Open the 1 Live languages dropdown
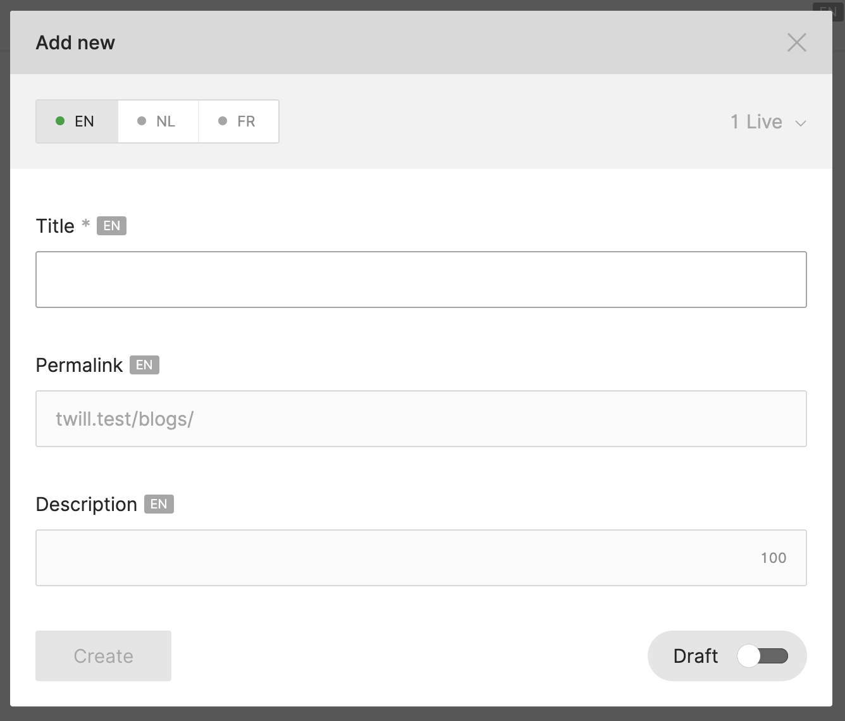This screenshot has width=845, height=721. click(768, 121)
